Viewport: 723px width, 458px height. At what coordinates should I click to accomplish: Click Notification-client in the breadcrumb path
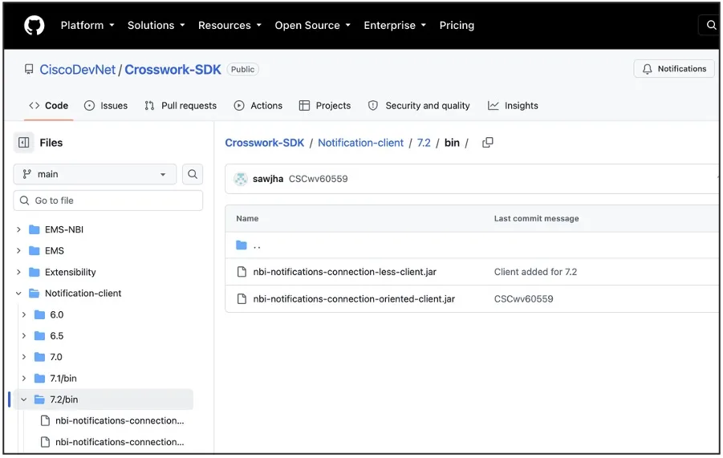coord(360,143)
